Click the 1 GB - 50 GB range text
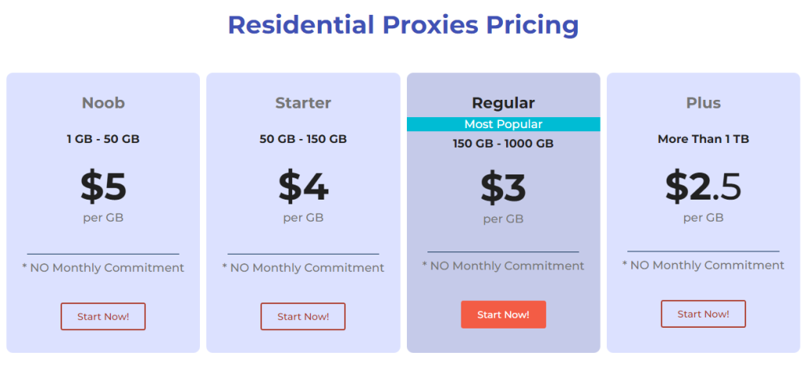 [x=103, y=139]
